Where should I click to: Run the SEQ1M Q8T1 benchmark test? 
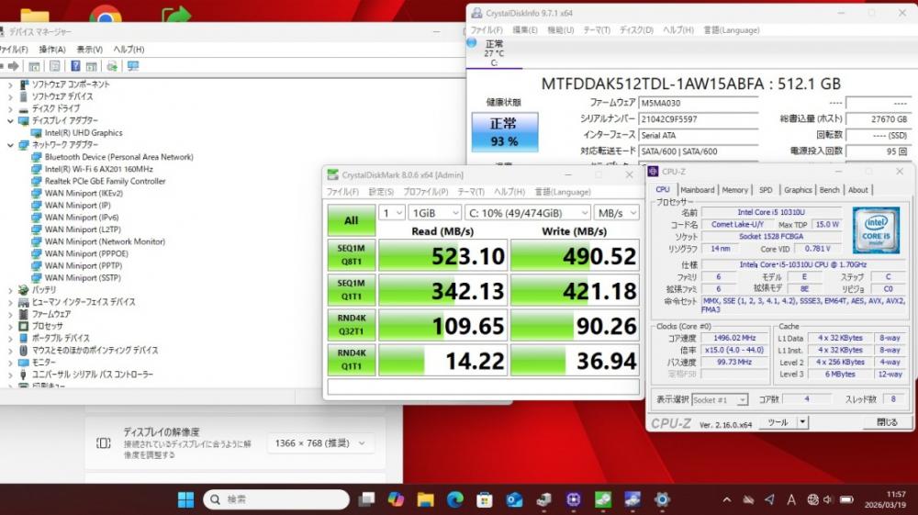[x=351, y=254]
